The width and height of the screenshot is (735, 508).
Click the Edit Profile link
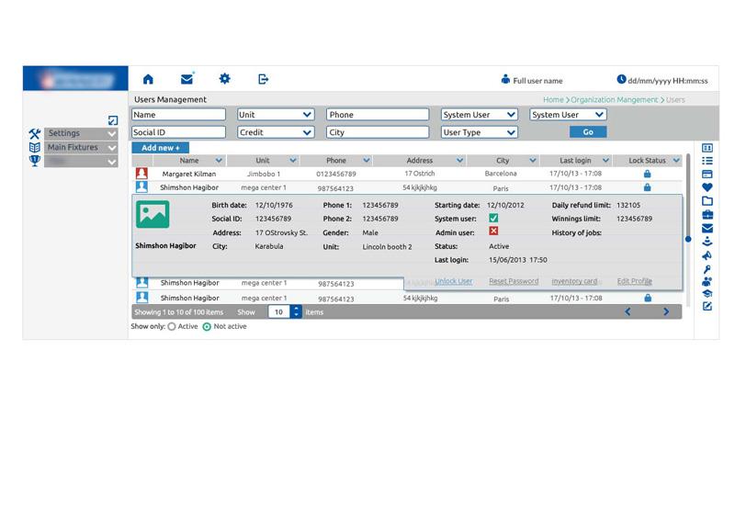coord(634,281)
